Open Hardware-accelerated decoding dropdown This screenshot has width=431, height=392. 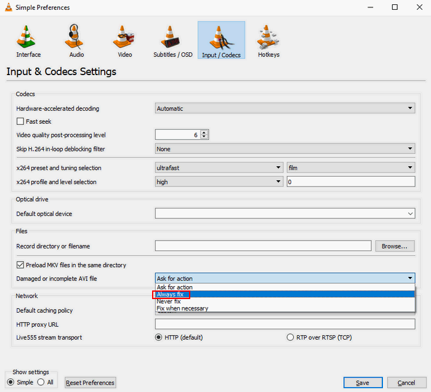[285, 108]
